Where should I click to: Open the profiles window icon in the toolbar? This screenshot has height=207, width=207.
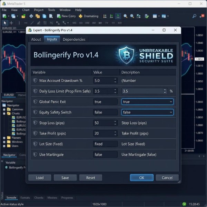(x=13, y=16)
